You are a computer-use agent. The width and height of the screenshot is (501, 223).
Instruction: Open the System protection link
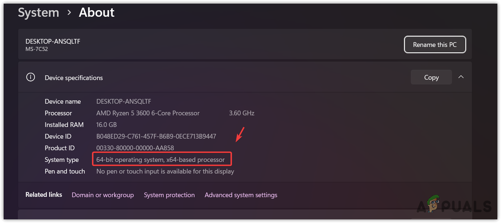click(169, 195)
